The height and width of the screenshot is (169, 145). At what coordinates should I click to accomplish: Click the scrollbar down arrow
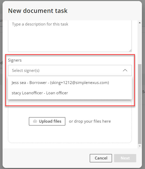click(140, 146)
